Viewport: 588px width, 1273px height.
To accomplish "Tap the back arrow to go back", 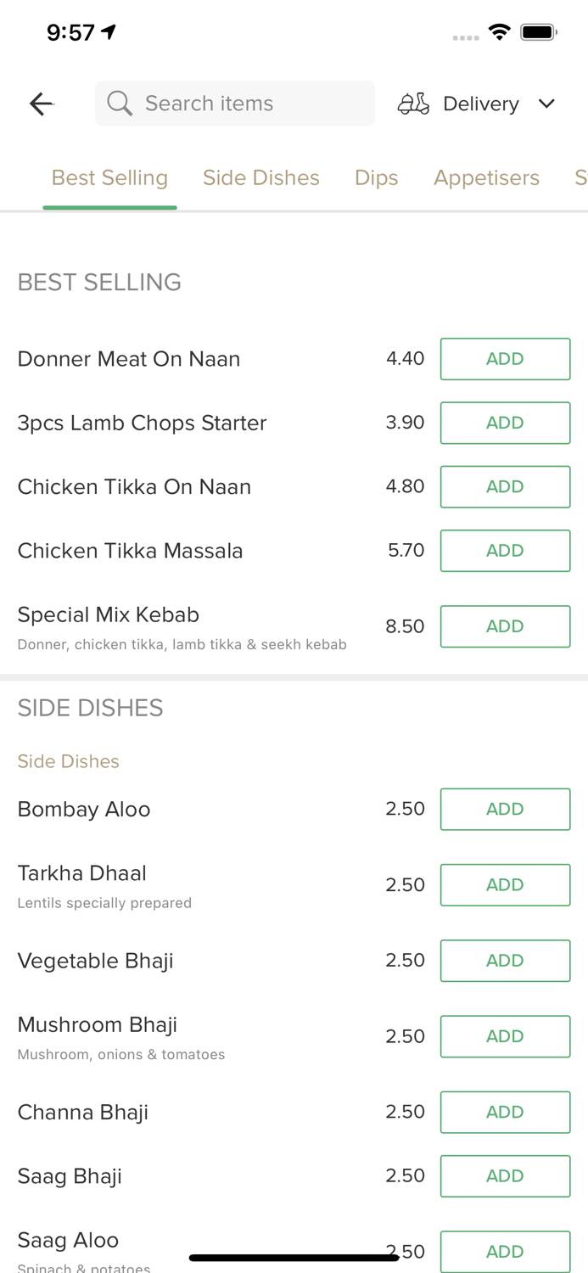I will 41,103.
